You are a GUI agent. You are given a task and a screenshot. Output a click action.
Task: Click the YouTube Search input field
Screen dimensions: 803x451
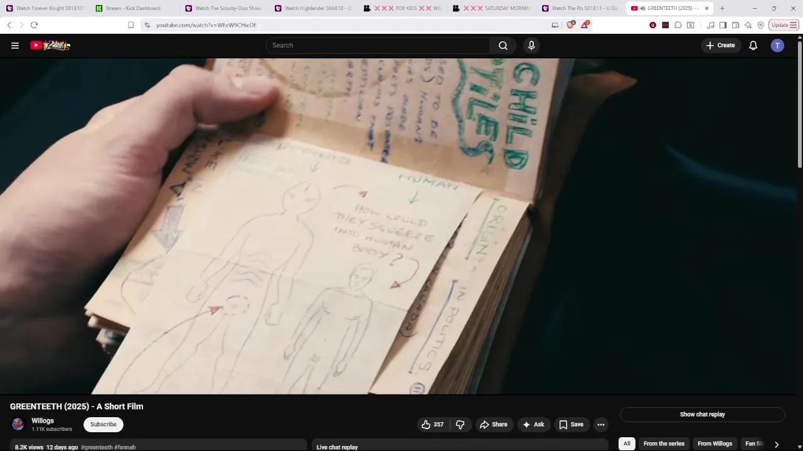[378, 45]
